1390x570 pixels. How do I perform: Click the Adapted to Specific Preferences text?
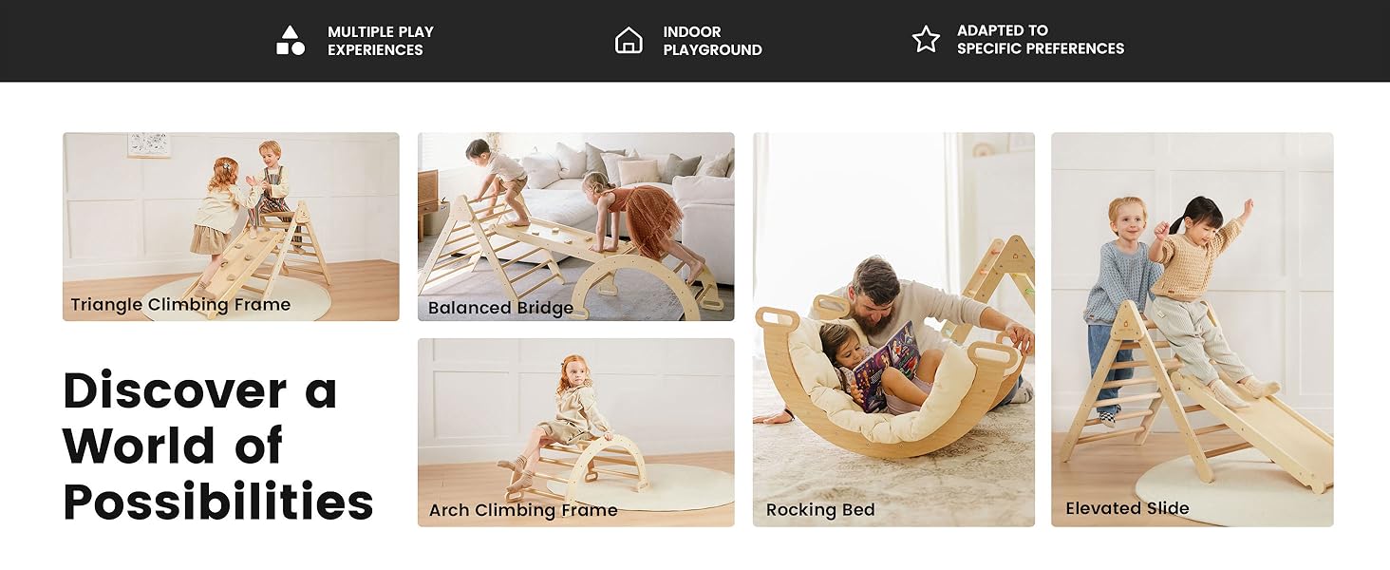[1041, 40]
